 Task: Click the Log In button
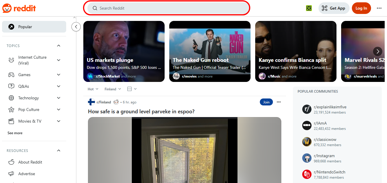pyautogui.click(x=361, y=8)
